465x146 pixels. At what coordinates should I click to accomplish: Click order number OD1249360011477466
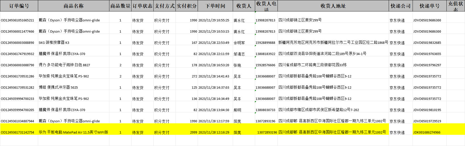pos(17,32)
